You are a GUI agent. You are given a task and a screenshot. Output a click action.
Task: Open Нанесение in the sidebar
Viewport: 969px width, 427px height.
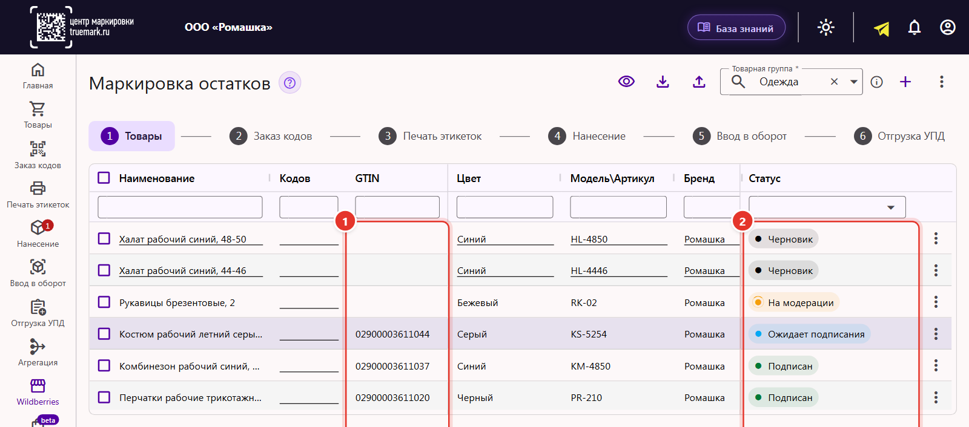[38, 234]
